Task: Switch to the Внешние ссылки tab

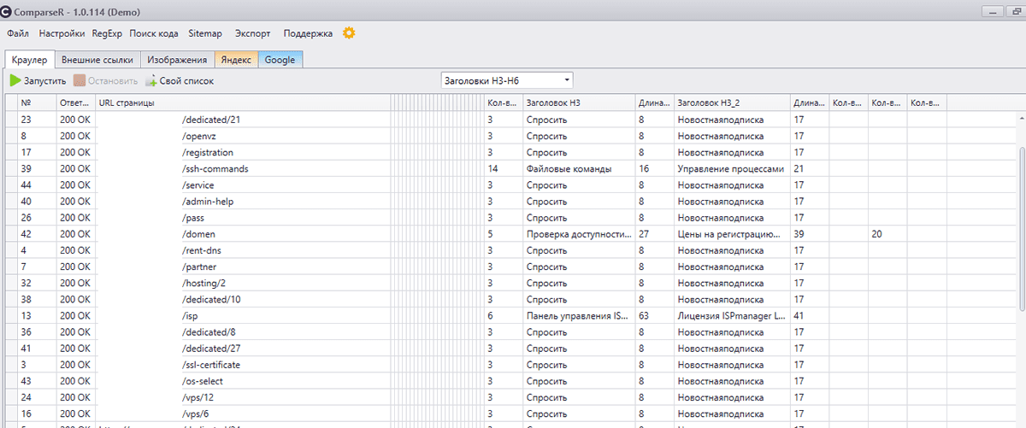Action: pyautogui.click(x=97, y=60)
